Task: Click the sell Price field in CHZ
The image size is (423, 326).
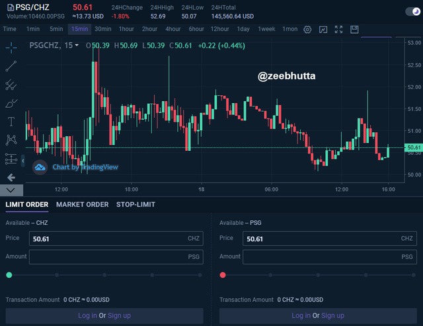Action: [x=330, y=239]
